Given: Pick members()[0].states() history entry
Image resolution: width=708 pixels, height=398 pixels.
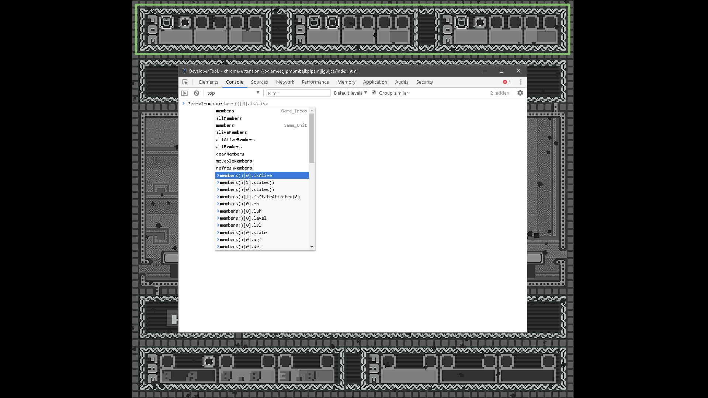Looking at the screenshot, I should coord(262,189).
